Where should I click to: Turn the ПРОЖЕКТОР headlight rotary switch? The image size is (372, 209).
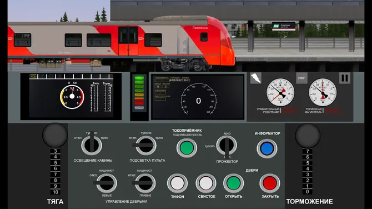[x=227, y=145]
